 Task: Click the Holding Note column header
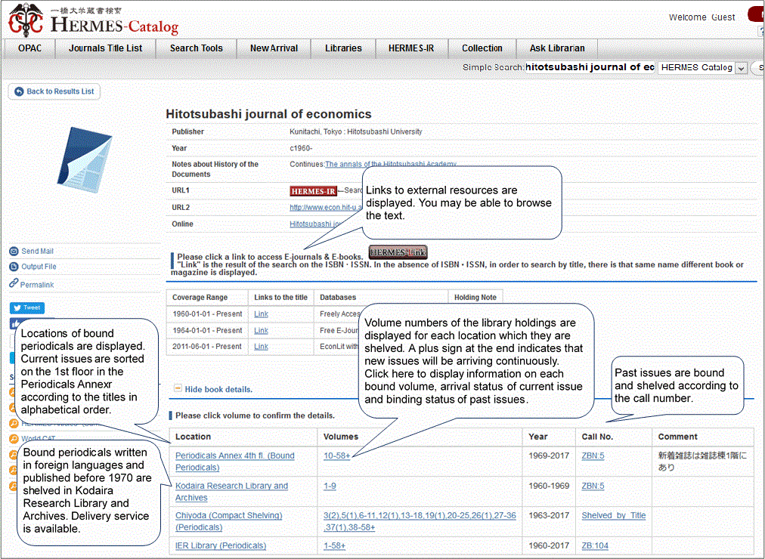[x=475, y=298]
